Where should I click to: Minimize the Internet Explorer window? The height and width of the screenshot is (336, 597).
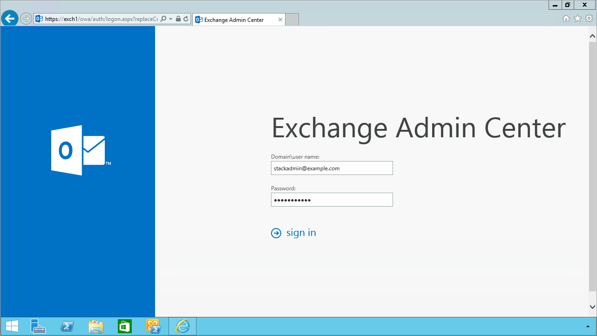click(555, 5)
